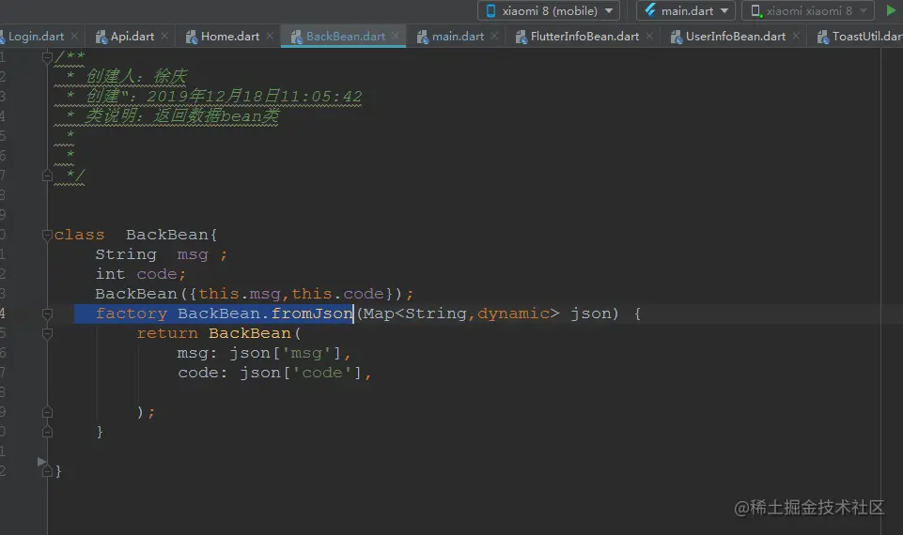Click the comment line 创建人: 徐庆
The width and height of the screenshot is (903, 535).
(x=121, y=76)
